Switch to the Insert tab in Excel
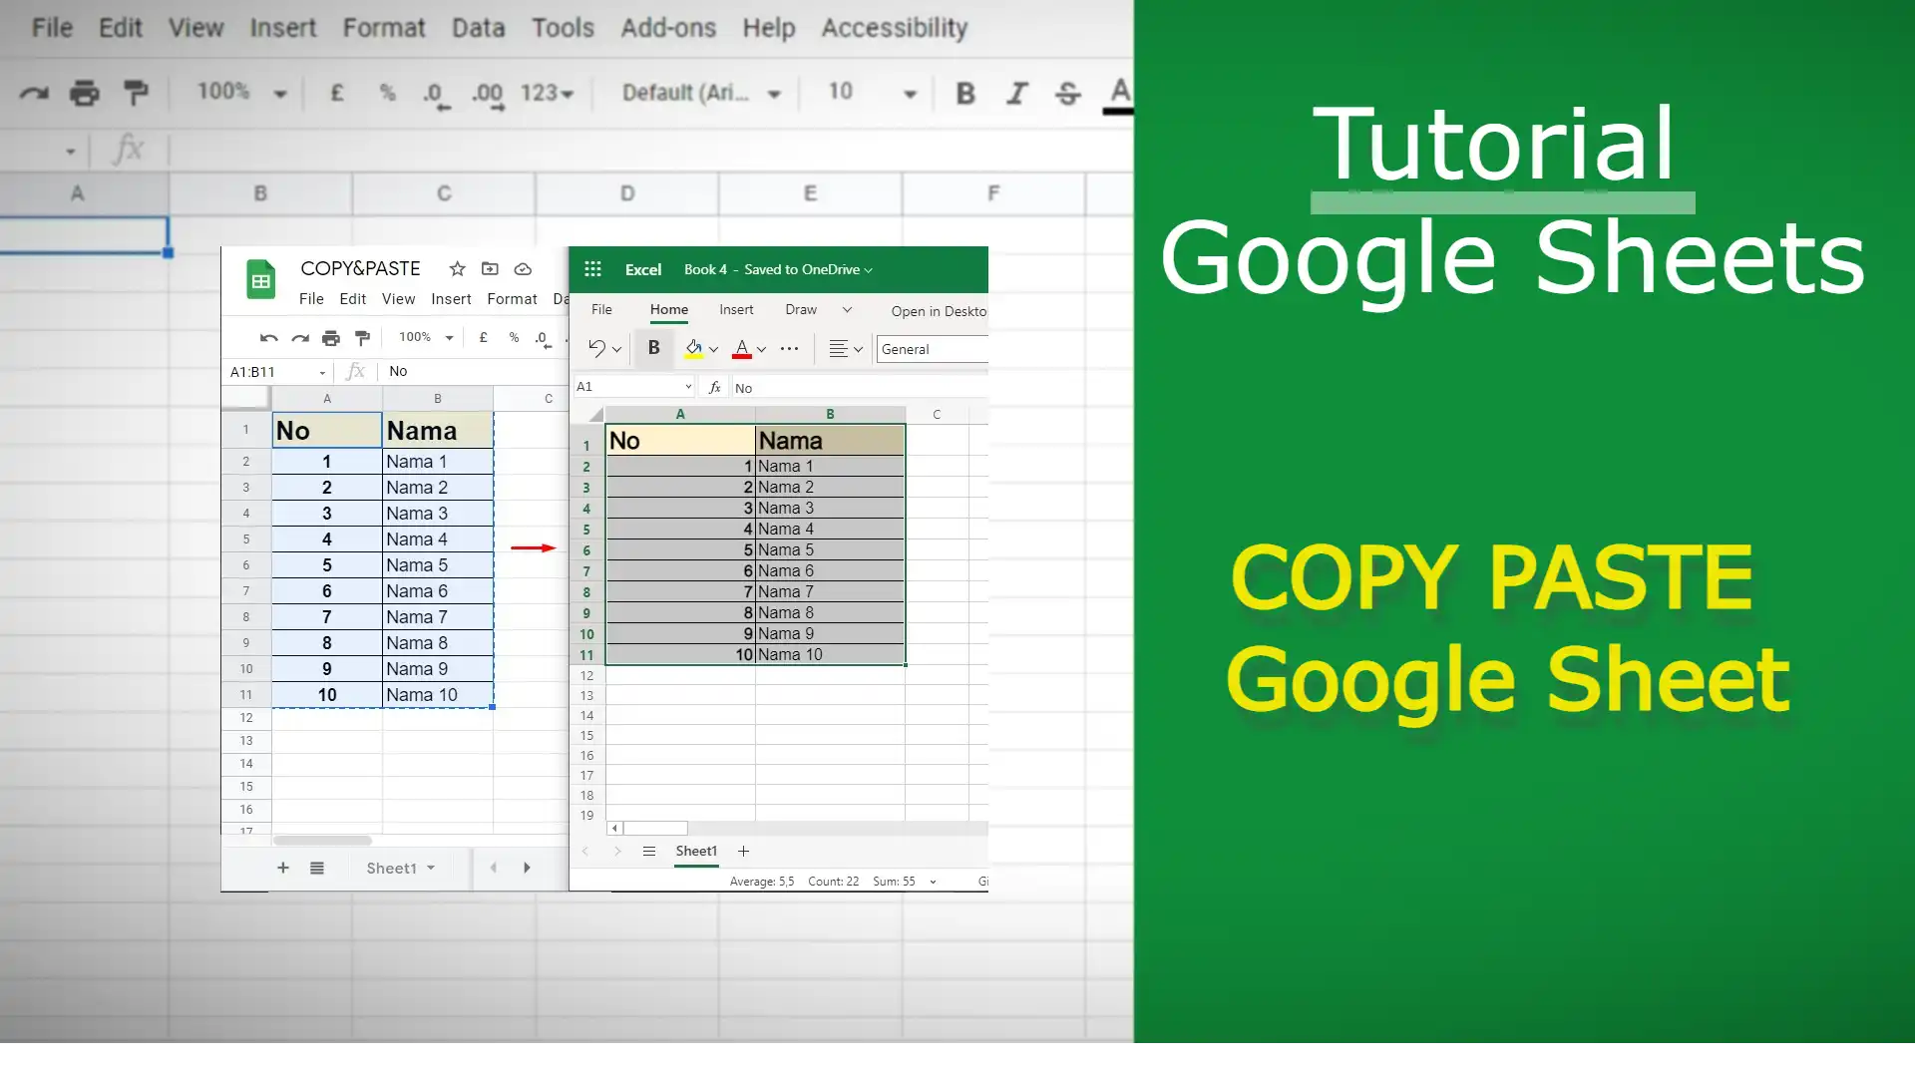Viewport: 1915px width, 1077px height. point(736,309)
